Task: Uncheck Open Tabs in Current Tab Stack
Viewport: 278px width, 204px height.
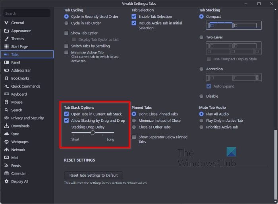Action: coord(66,114)
